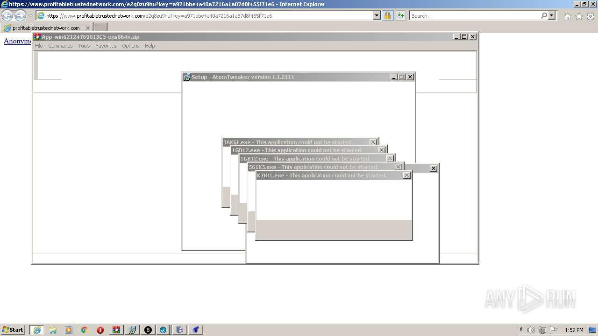Close the lower 1GB12.exe error dialog

pyautogui.click(x=390, y=158)
